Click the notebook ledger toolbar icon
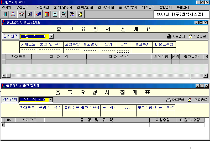Image resolution: width=210 pixels, height=150 pixels. coord(47,14)
